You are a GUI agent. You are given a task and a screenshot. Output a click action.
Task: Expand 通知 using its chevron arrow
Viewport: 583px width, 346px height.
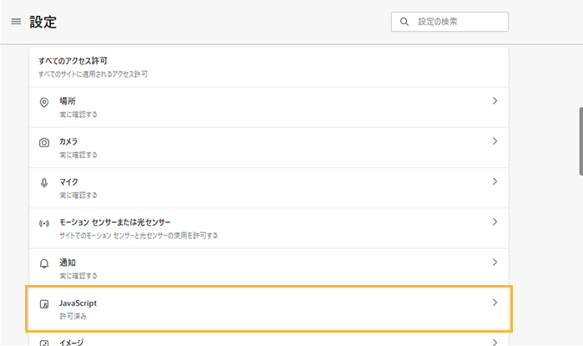(494, 262)
